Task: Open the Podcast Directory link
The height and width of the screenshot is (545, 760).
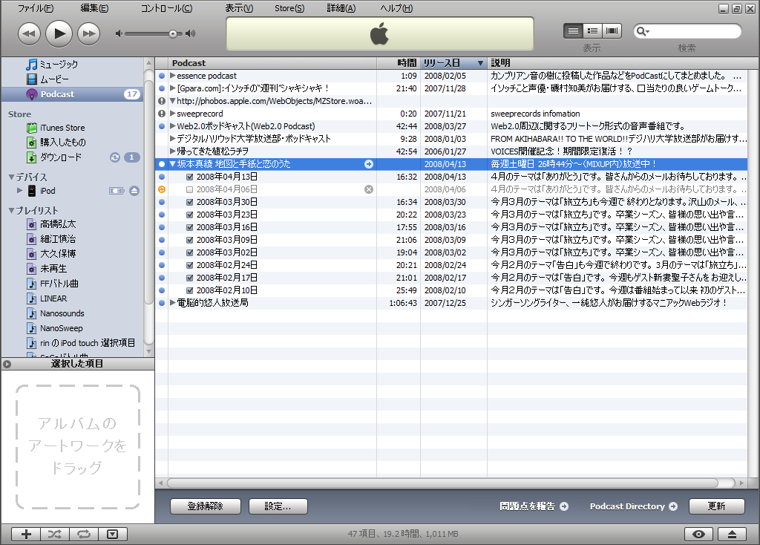Action: click(634, 506)
